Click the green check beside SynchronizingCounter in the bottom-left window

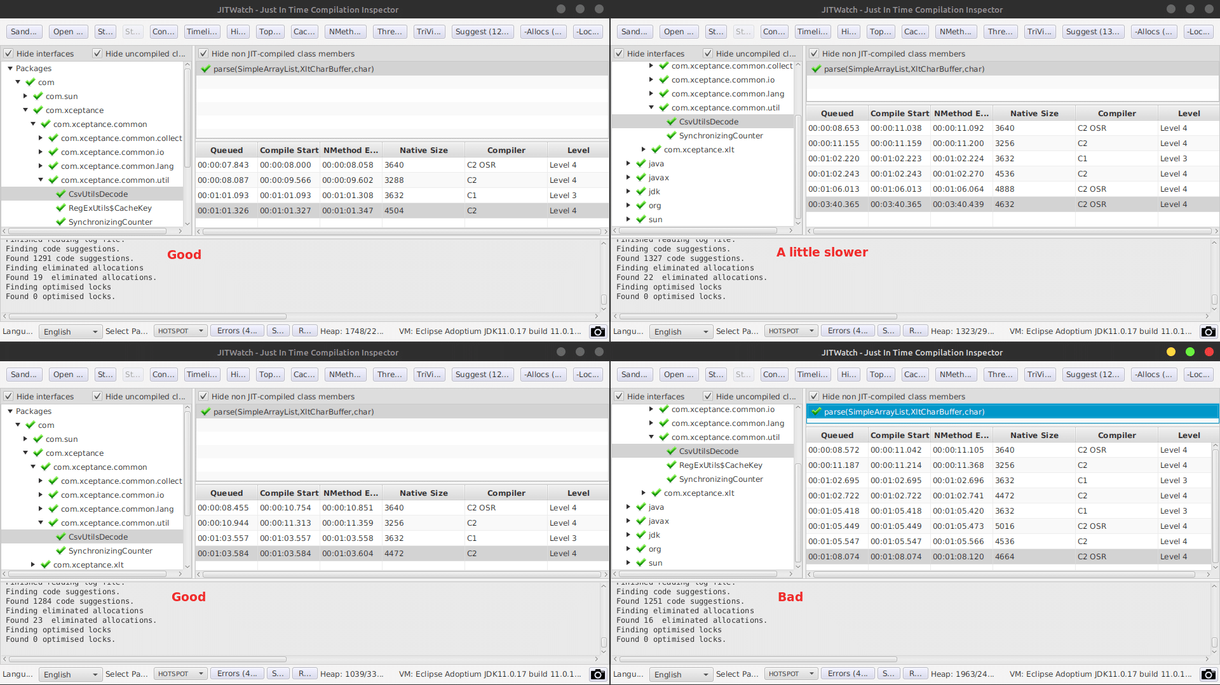click(61, 551)
